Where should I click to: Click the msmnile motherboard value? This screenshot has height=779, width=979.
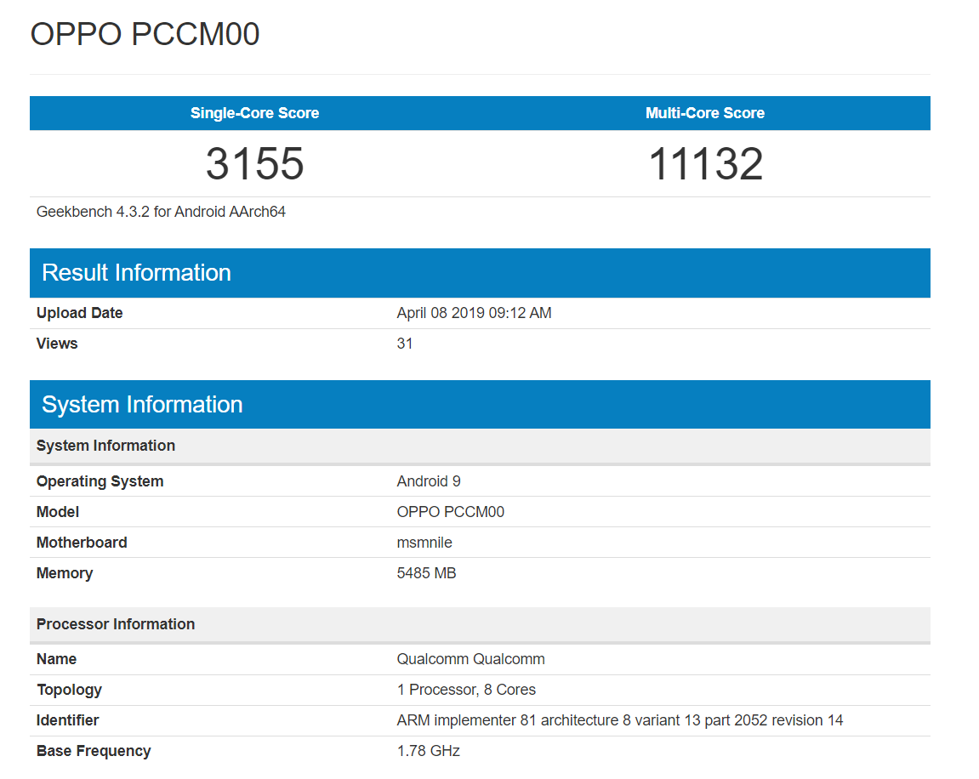(x=424, y=543)
